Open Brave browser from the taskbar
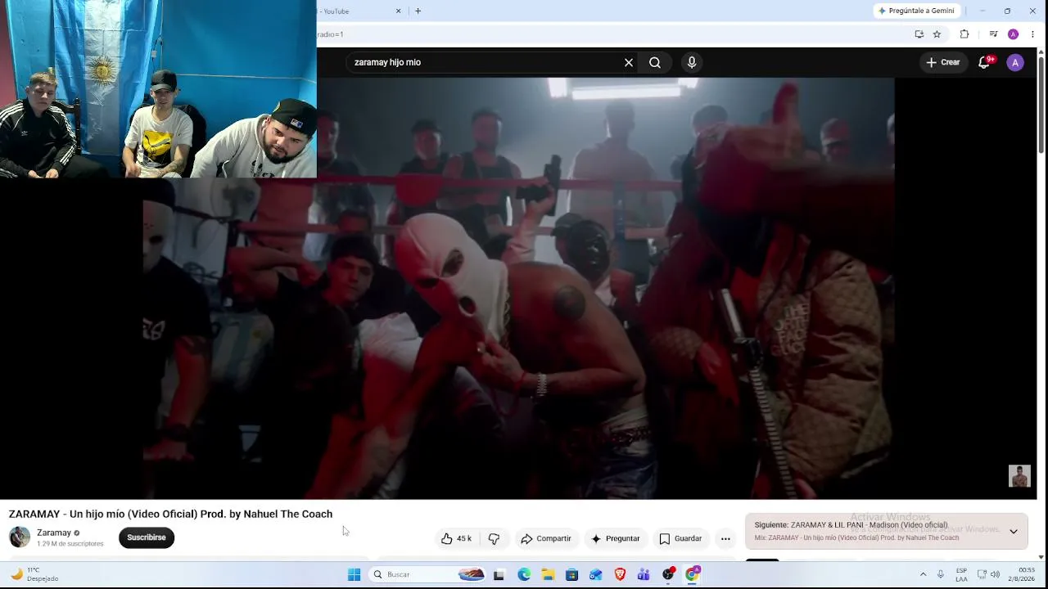The height and width of the screenshot is (589, 1048). (x=620, y=574)
